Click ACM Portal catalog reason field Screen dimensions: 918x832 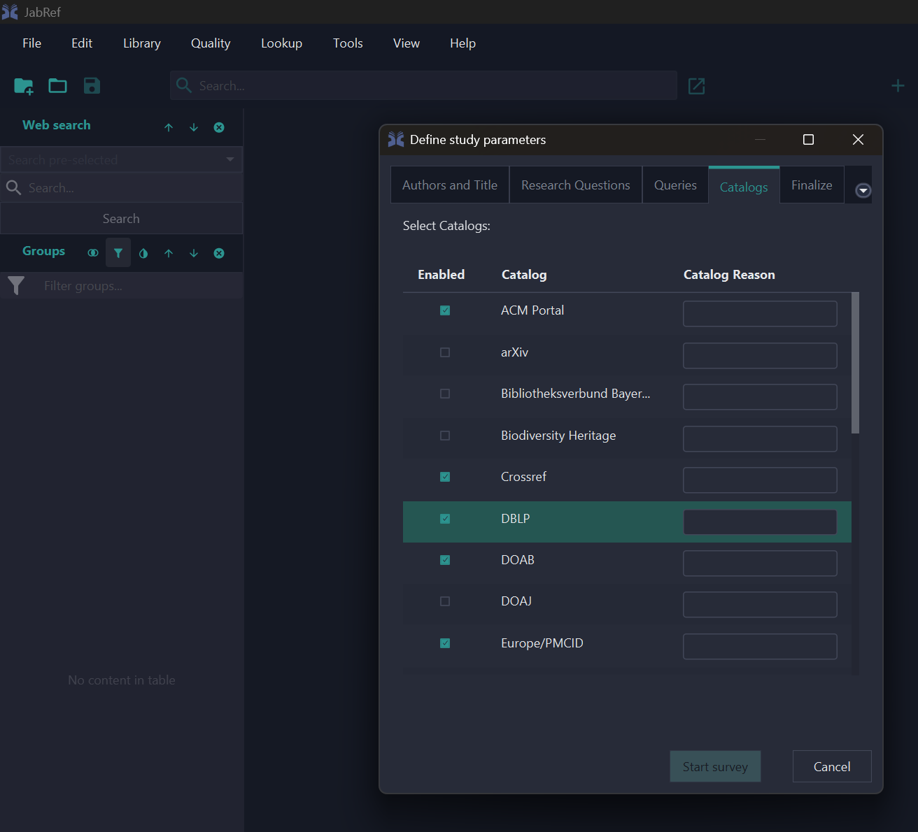760,314
